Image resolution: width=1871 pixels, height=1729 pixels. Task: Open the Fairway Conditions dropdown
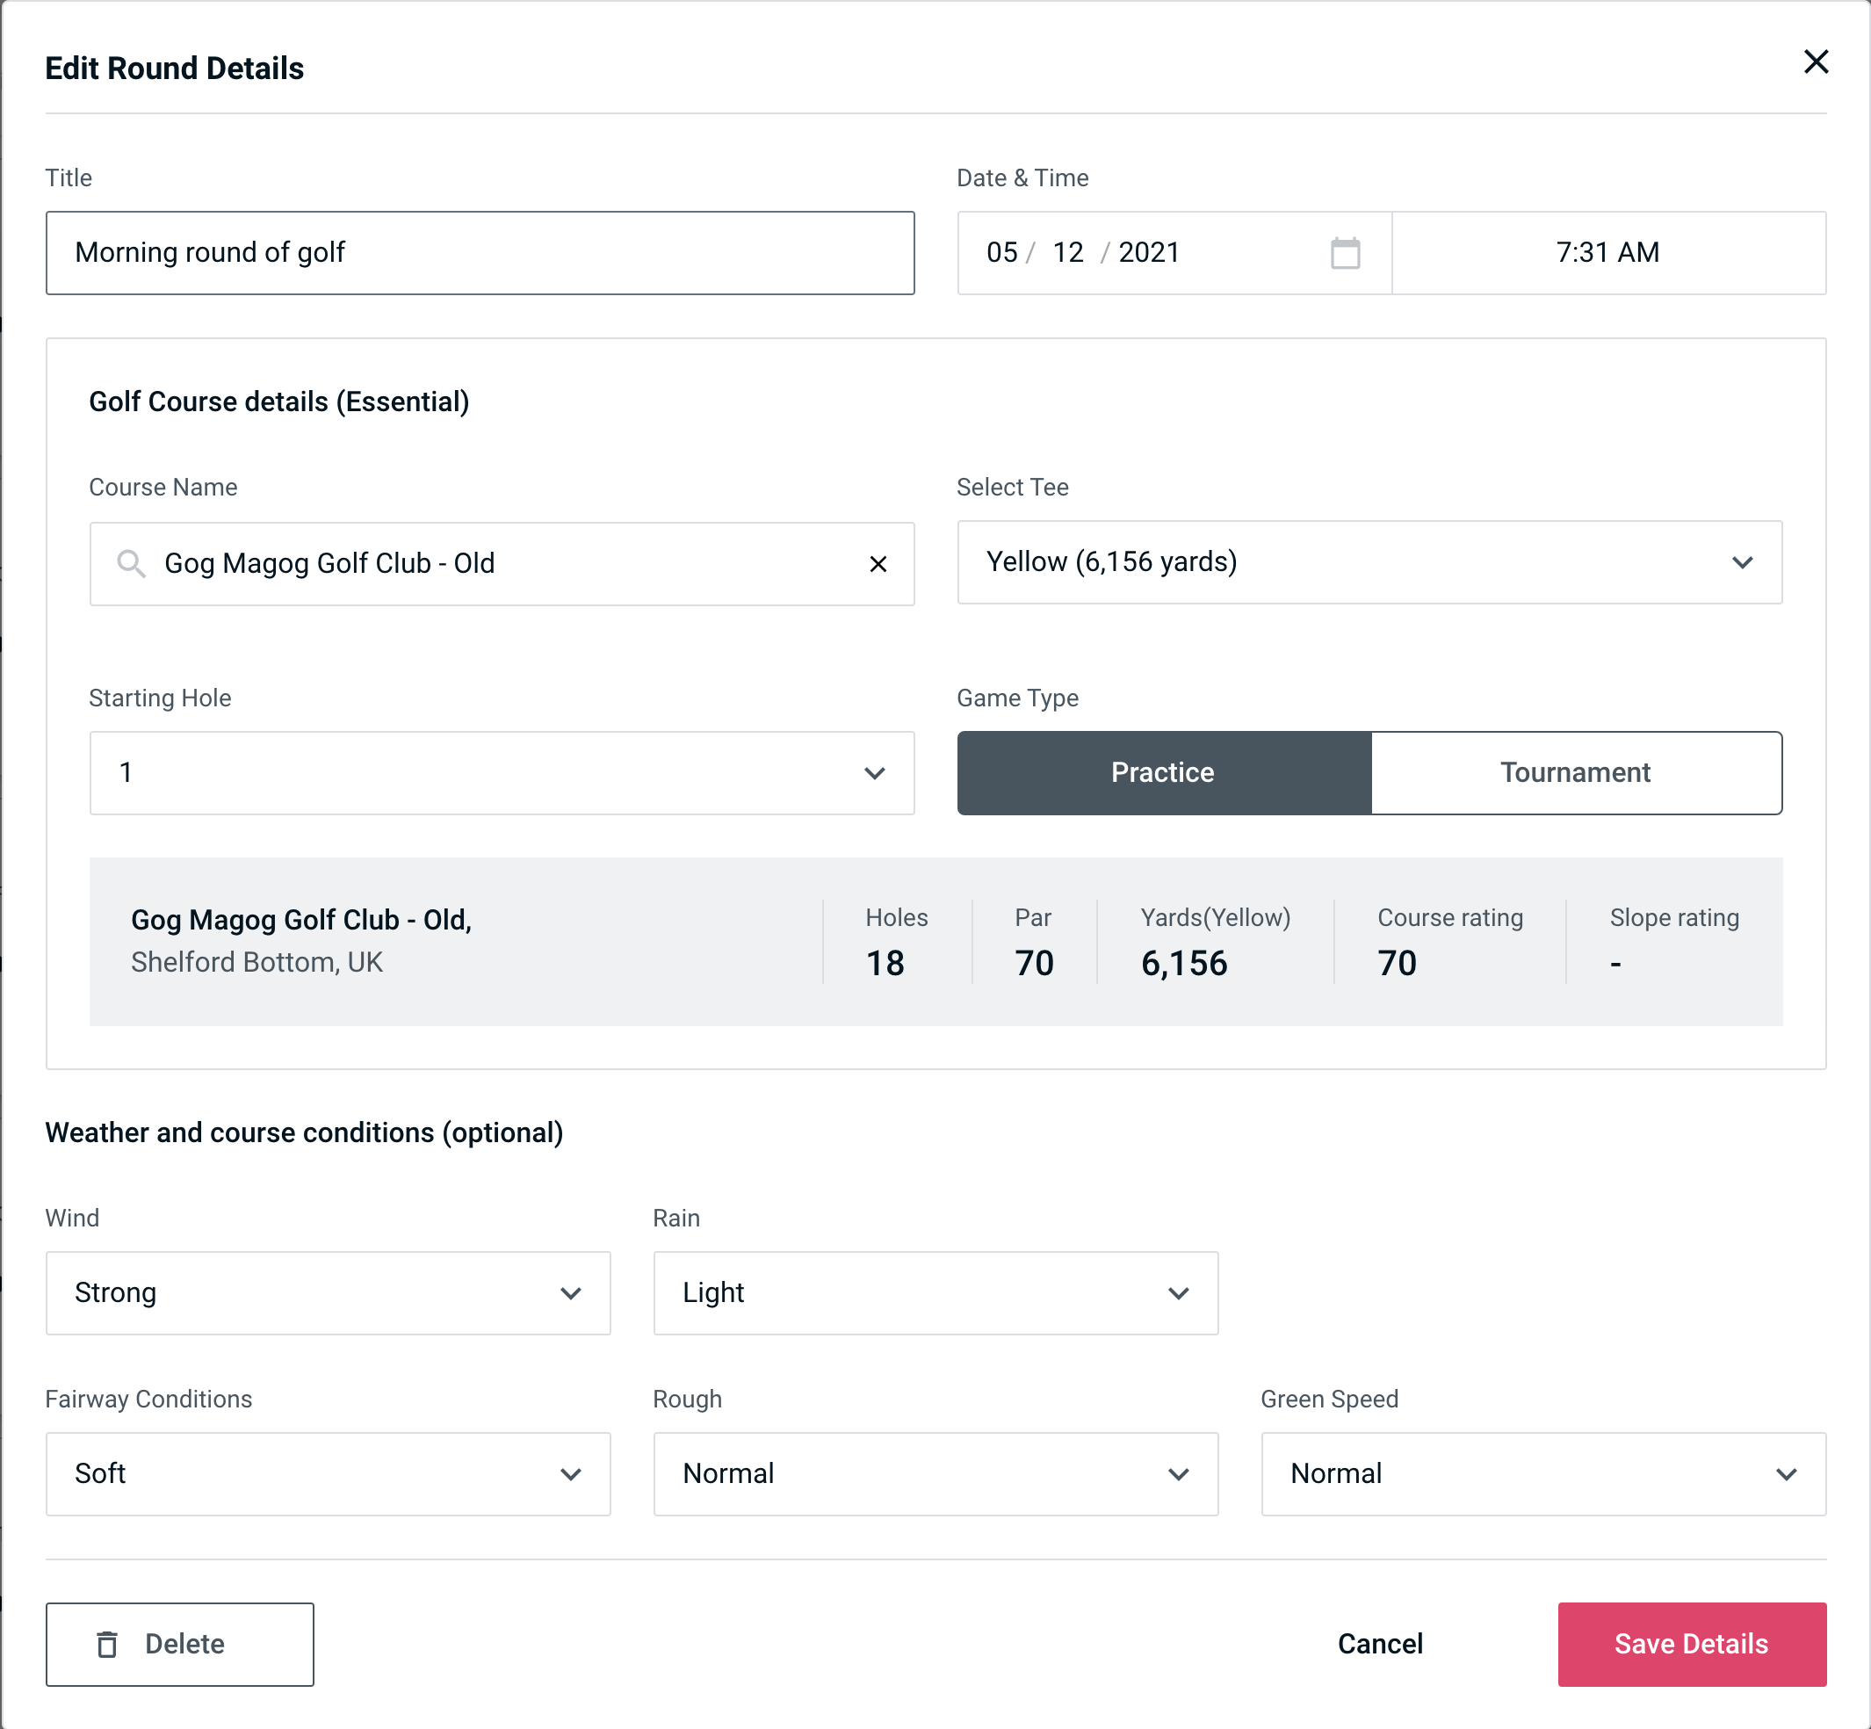click(326, 1473)
